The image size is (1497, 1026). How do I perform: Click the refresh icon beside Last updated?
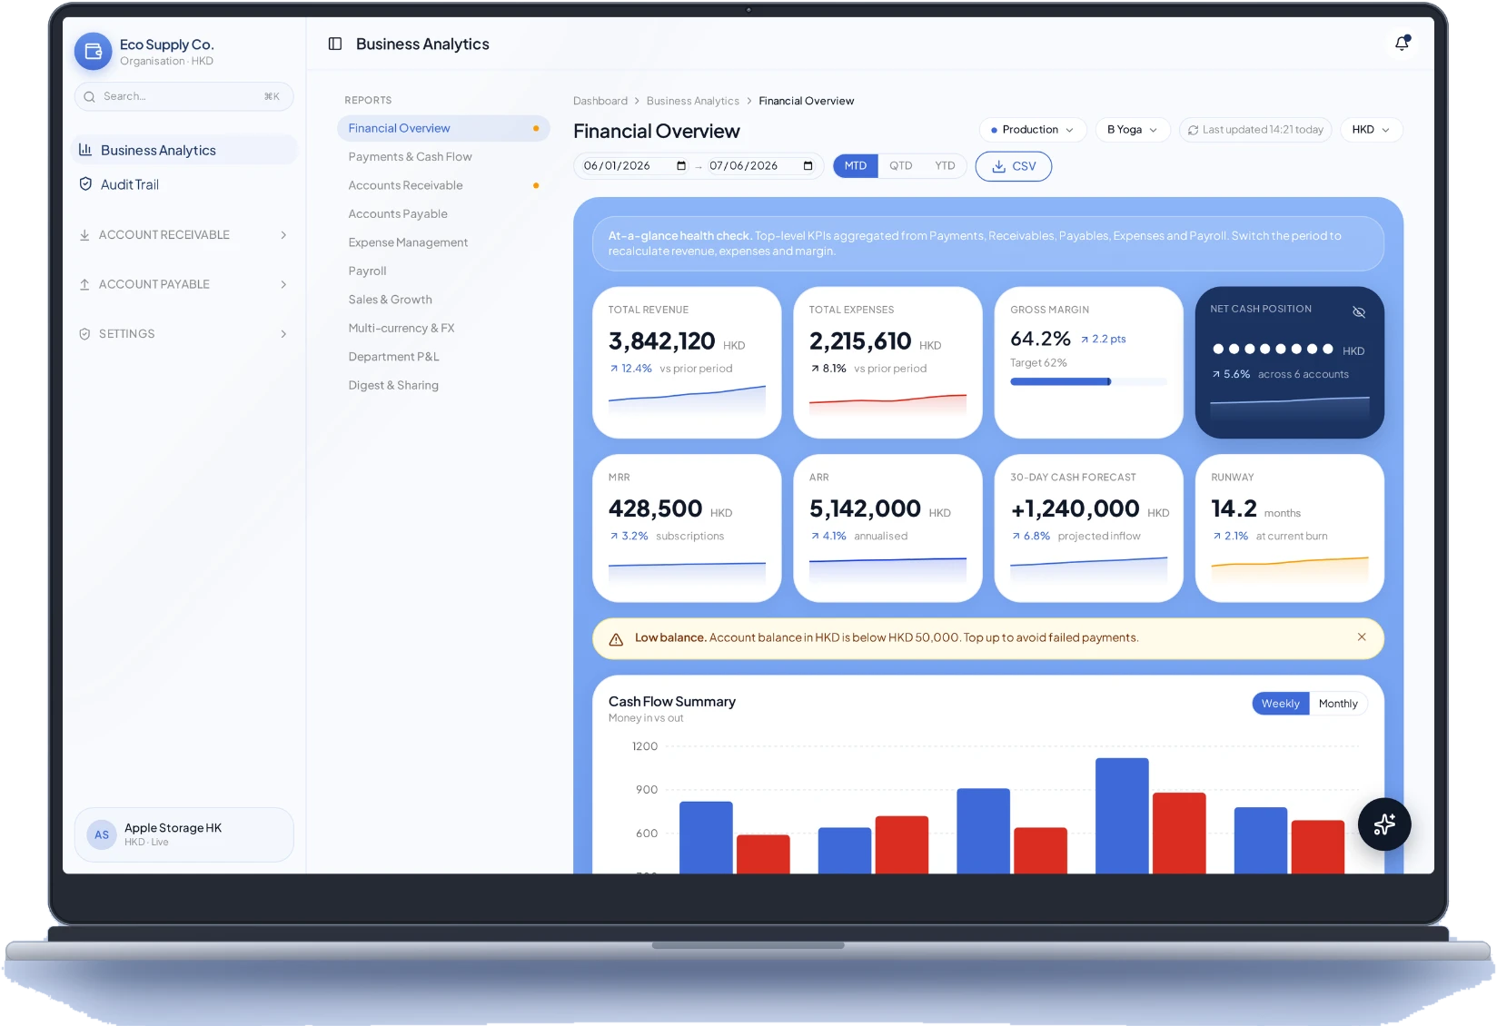(x=1193, y=130)
